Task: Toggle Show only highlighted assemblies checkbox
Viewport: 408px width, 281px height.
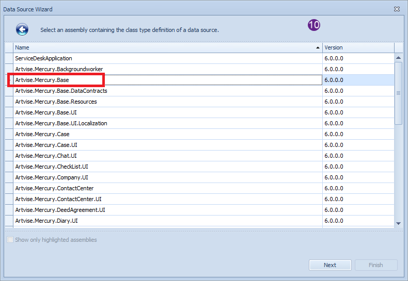Action: click(x=10, y=239)
